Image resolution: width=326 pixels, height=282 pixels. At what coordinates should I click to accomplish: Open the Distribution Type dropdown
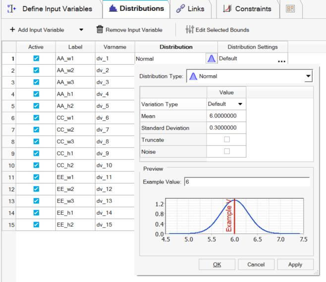click(308, 77)
